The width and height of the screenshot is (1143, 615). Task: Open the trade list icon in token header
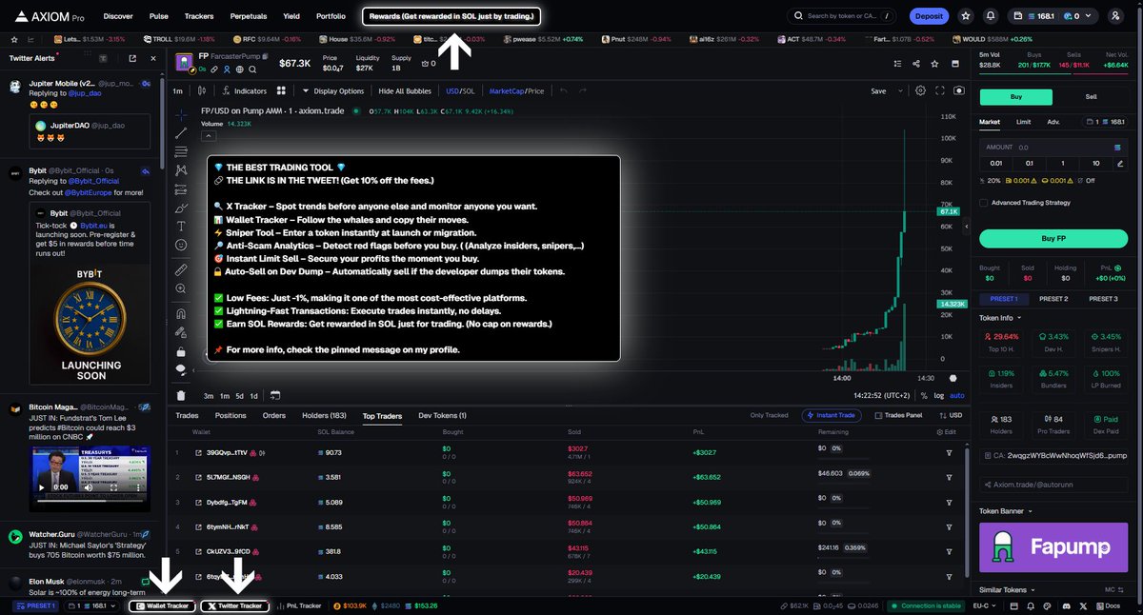click(x=896, y=64)
